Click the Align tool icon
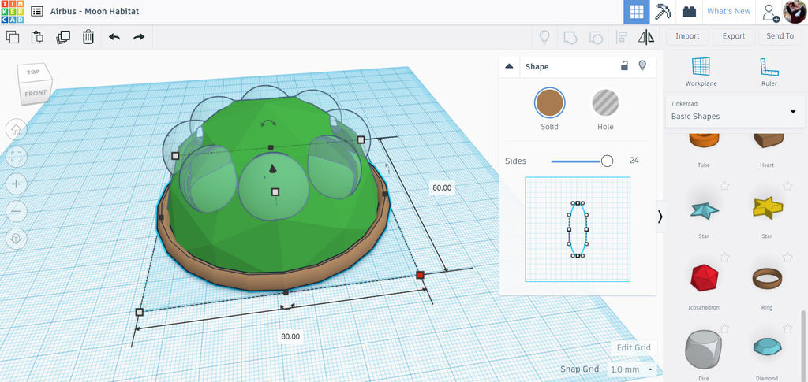Viewport: 808px width, 382px height. tap(621, 37)
